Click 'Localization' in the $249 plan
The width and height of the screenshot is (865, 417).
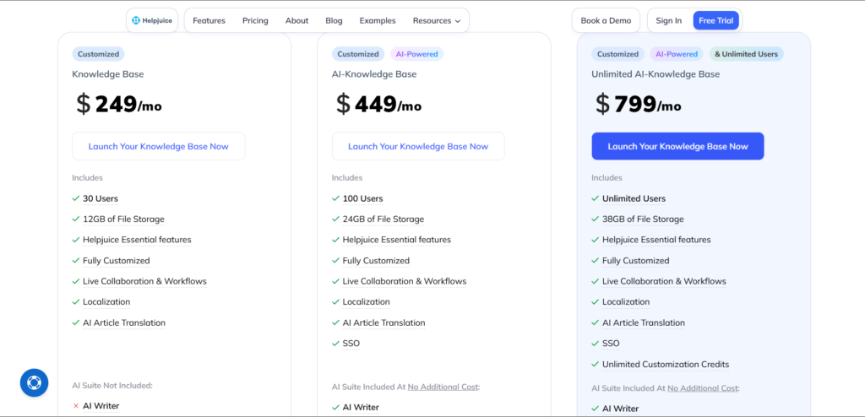(x=106, y=301)
